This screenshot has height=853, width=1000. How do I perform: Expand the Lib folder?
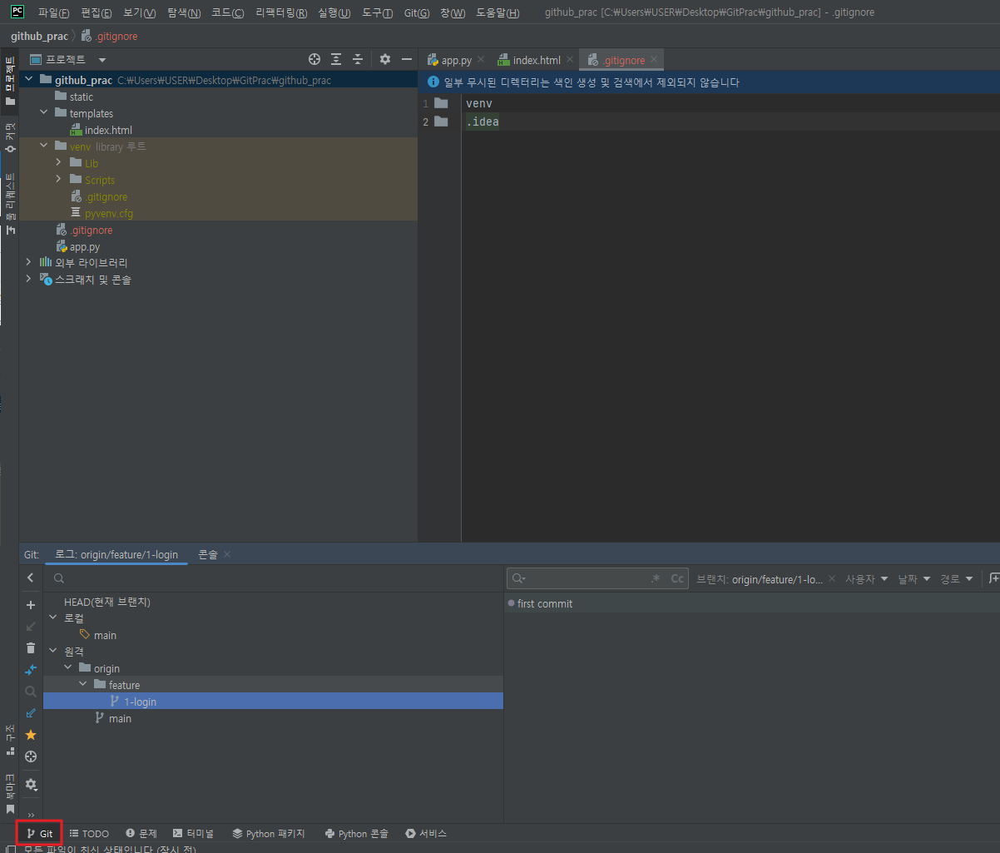pos(59,162)
